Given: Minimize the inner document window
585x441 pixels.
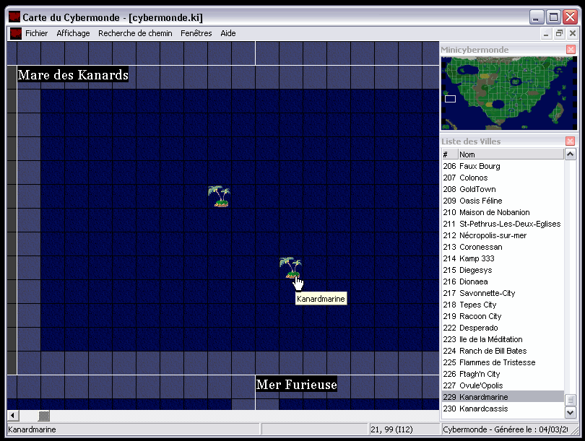Looking at the screenshot, I should [x=546, y=33].
